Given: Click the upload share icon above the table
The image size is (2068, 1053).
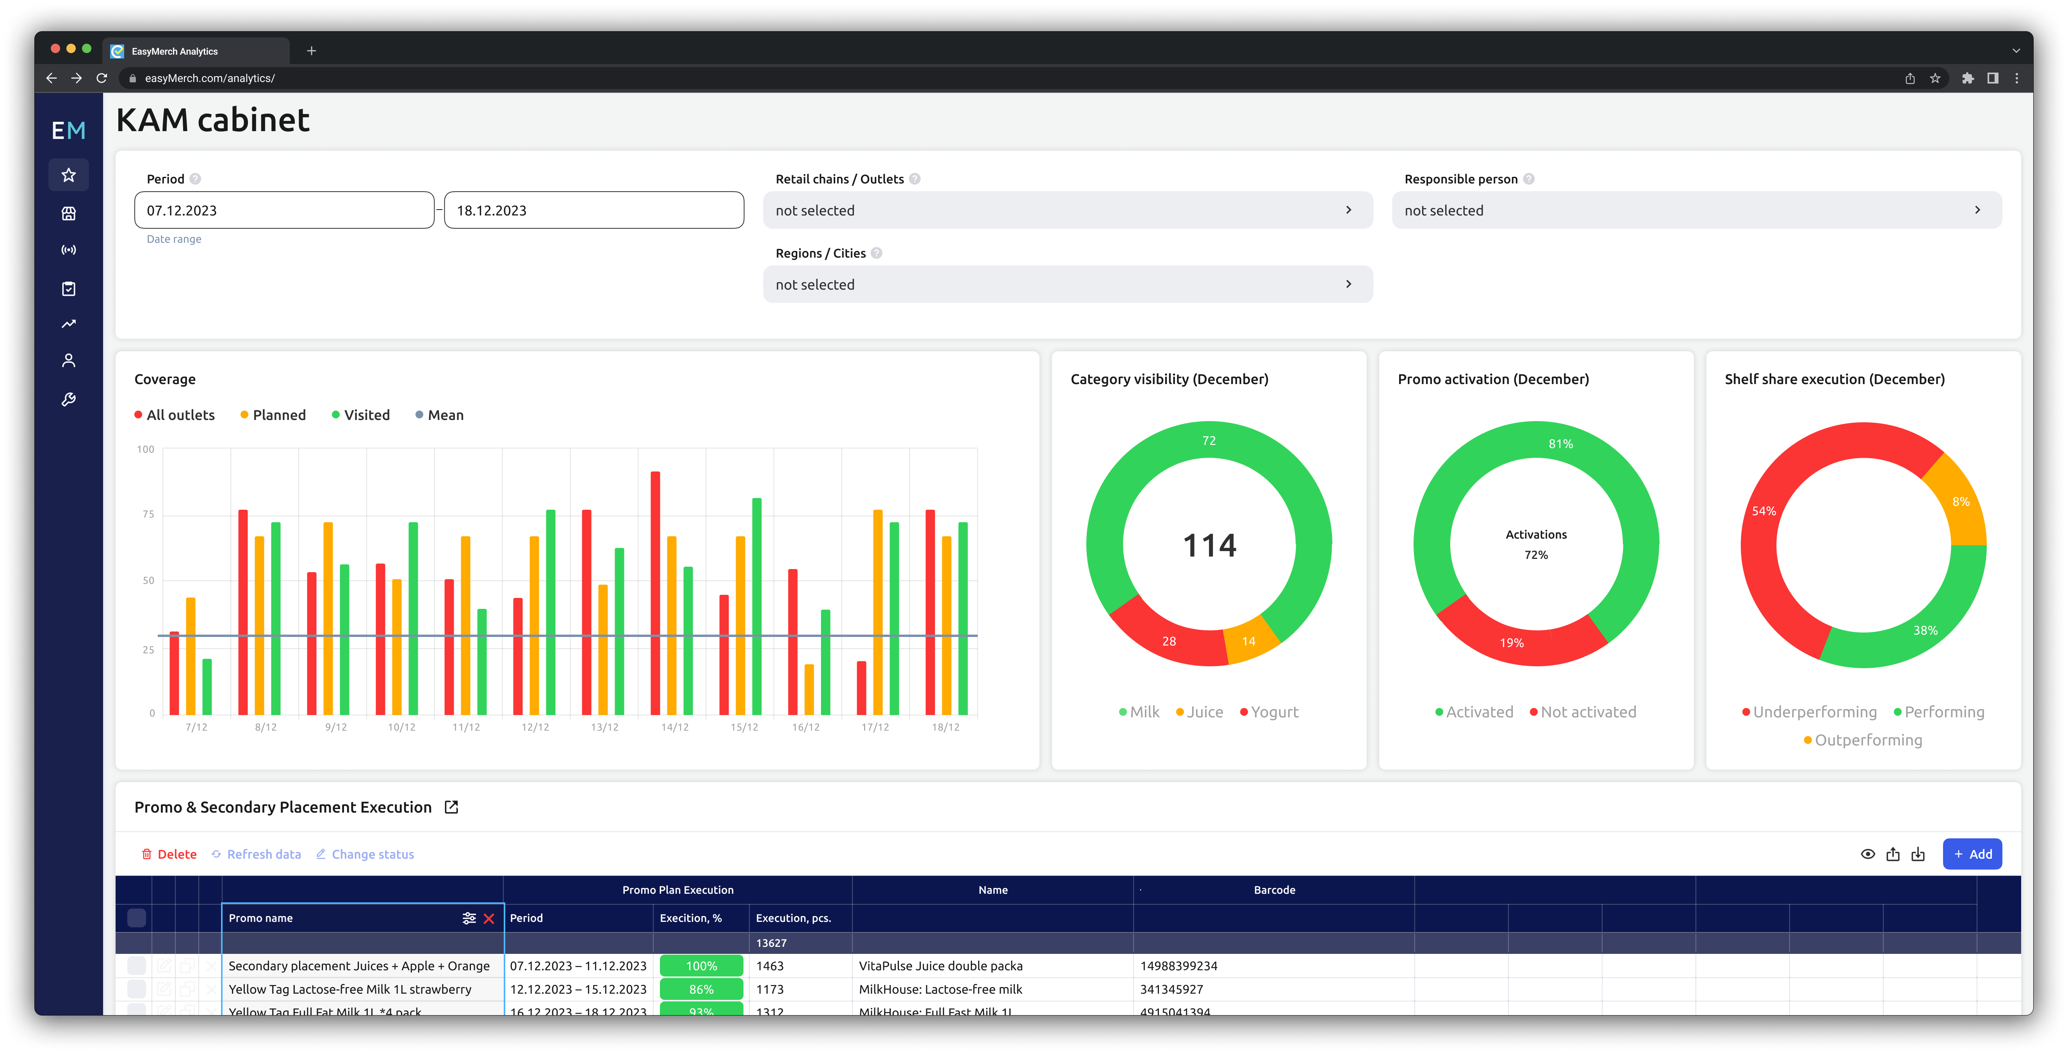Looking at the screenshot, I should 1893,854.
